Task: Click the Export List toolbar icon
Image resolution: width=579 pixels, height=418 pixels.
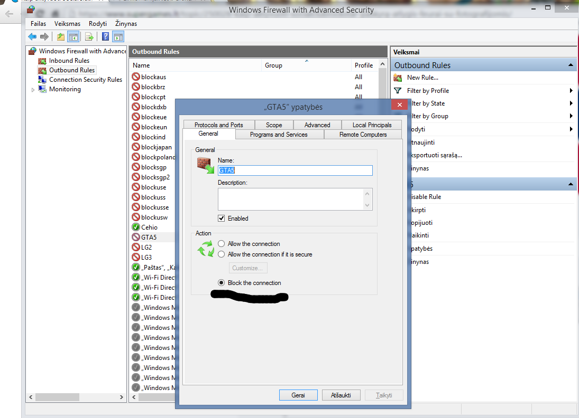Action: pos(89,36)
